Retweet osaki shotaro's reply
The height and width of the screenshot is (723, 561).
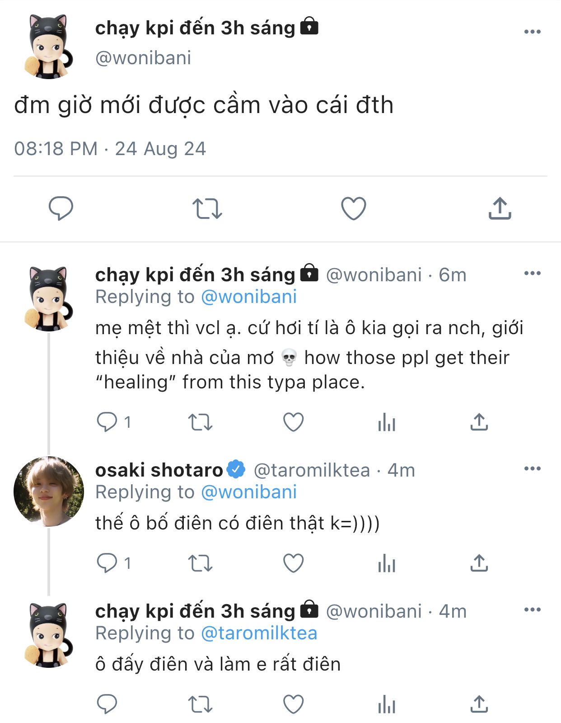(x=200, y=563)
